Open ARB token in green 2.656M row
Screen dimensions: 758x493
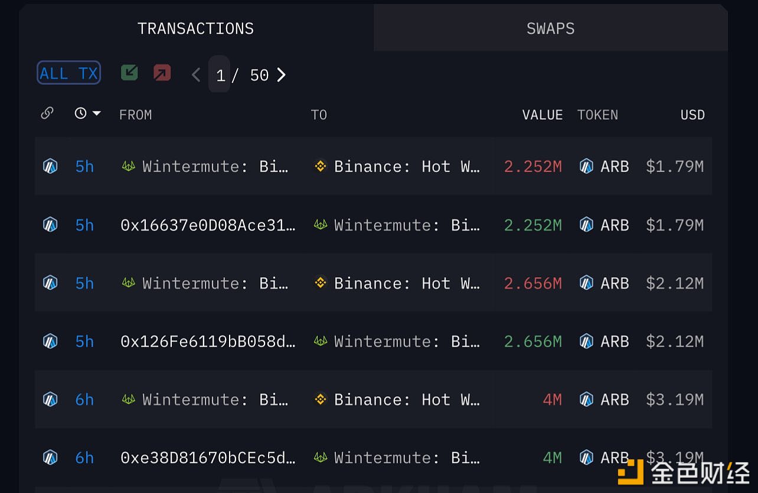604,341
